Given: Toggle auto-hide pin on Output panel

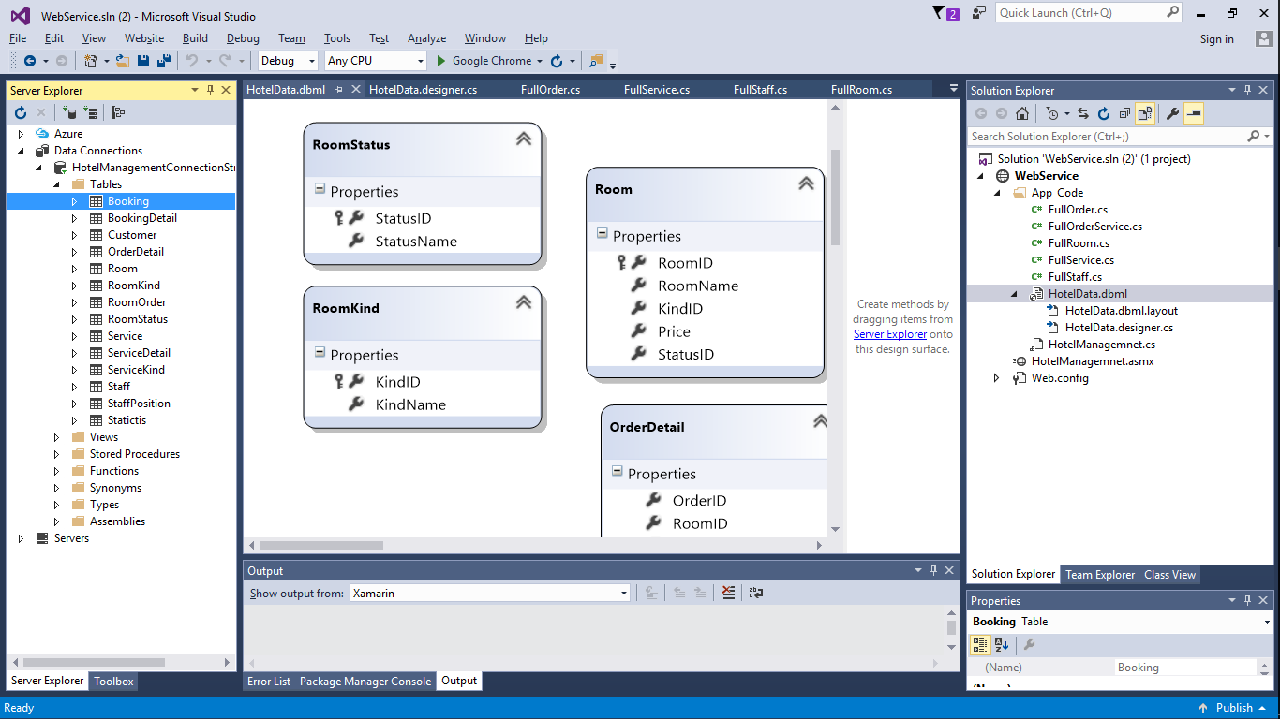Looking at the screenshot, I should [x=933, y=570].
